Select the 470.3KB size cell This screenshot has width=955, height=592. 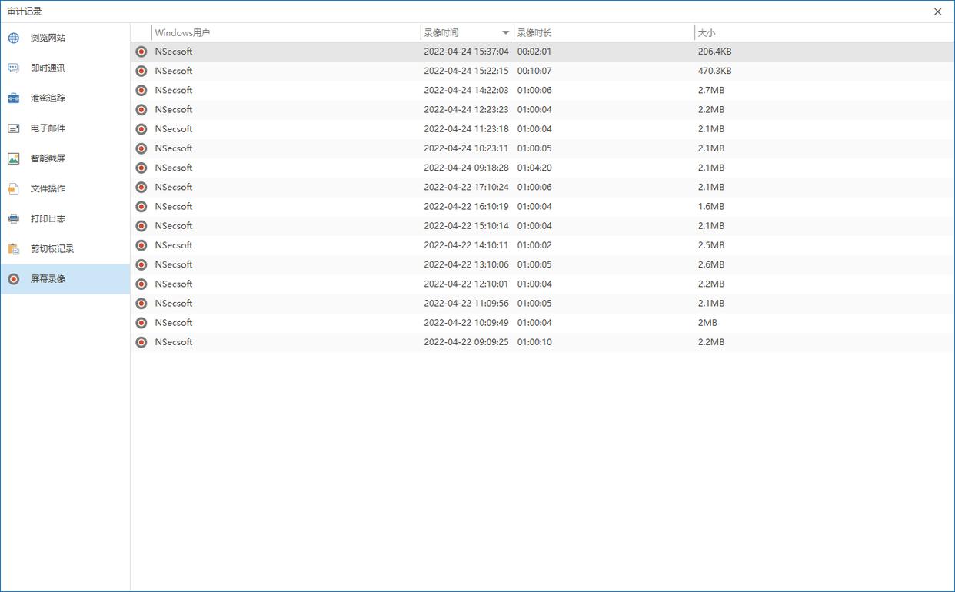[715, 71]
